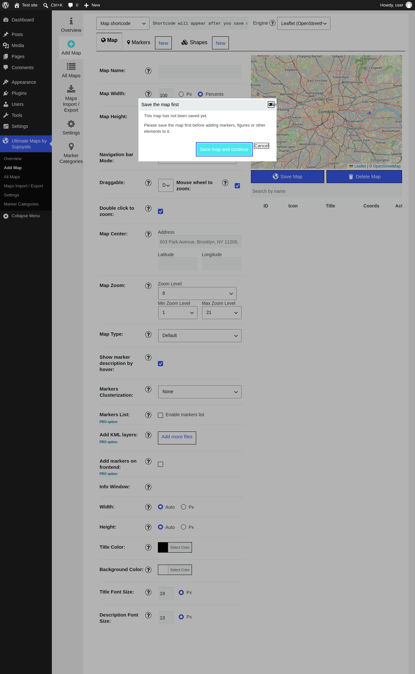Screen dimensions: 415x674
Task: Click the Save Map button
Action: click(288, 177)
